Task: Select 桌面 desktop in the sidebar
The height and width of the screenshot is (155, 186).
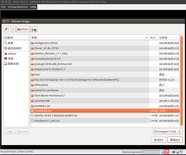Action: tap(16, 58)
